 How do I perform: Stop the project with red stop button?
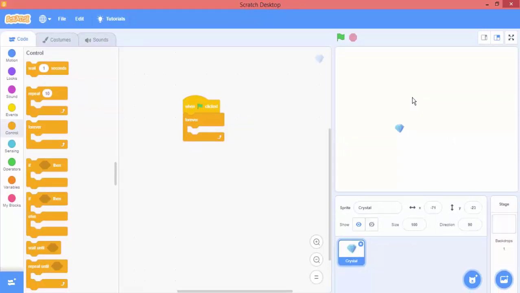click(x=353, y=37)
